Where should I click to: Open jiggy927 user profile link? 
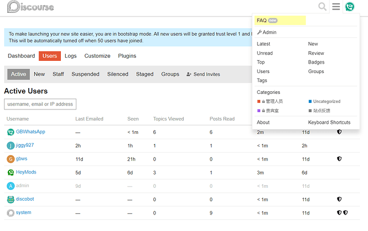(x=25, y=145)
